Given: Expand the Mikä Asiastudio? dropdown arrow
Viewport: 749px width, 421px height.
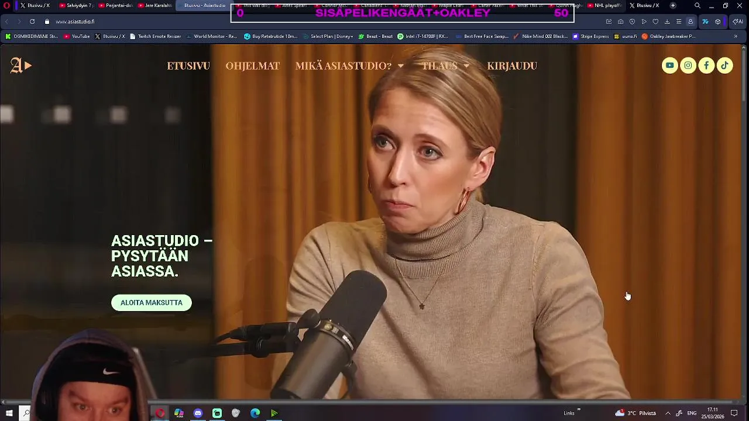Looking at the screenshot, I should [x=400, y=66].
